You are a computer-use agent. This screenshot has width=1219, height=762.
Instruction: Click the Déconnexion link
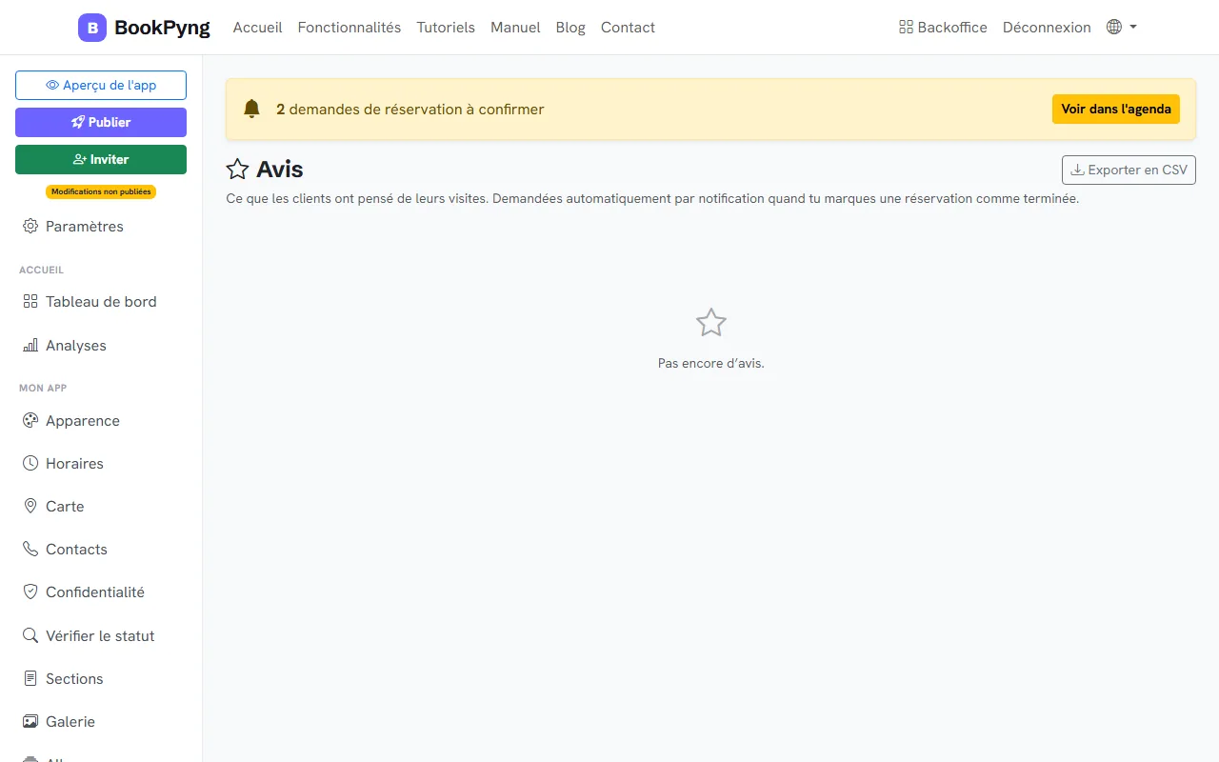click(x=1047, y=28)
